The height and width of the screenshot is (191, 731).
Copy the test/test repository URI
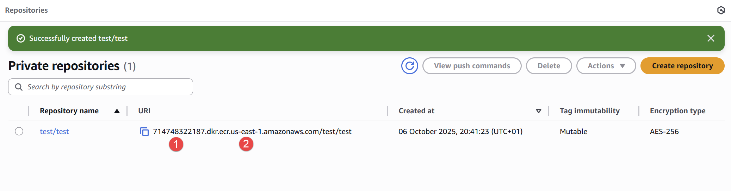tap(144, 132)
